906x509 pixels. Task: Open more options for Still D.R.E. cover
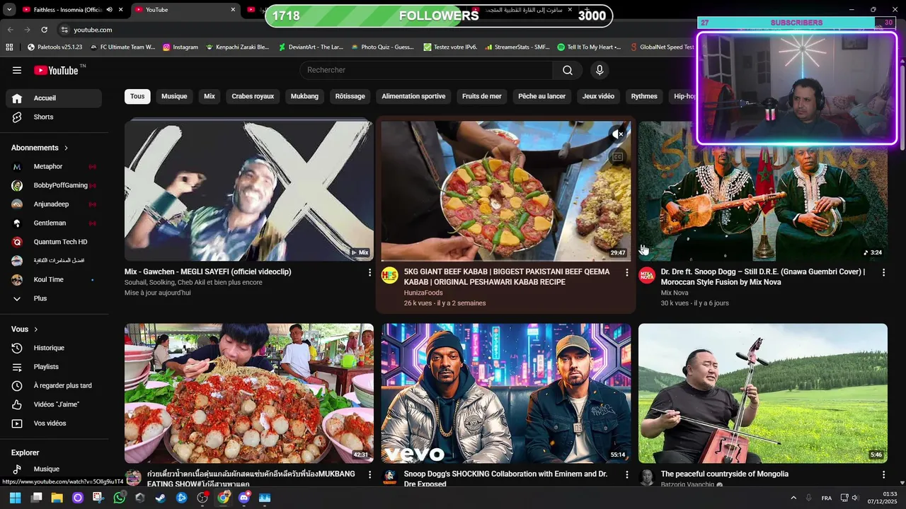coord(883,272)
